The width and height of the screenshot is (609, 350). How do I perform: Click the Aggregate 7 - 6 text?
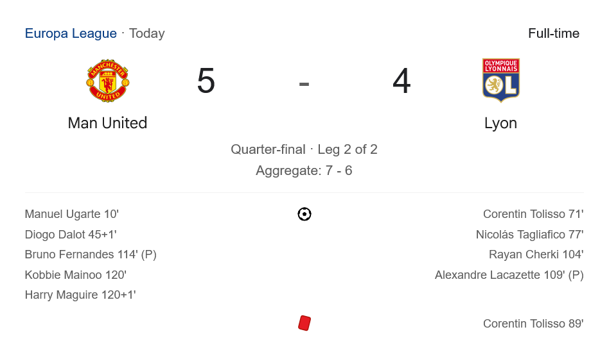304,171
